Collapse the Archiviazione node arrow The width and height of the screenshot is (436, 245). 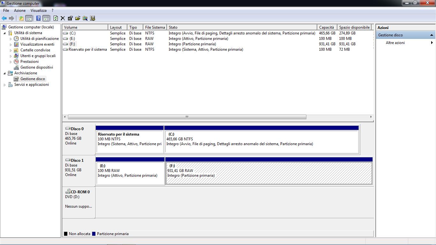click(4, 73)
